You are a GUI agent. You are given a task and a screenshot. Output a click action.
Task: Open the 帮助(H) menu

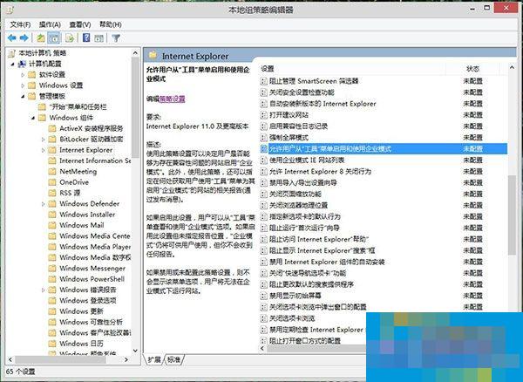tap(111, 24)
